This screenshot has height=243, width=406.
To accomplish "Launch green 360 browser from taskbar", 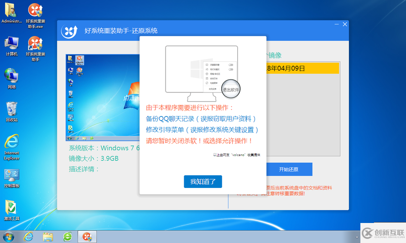I will click(x=68, y=237).
